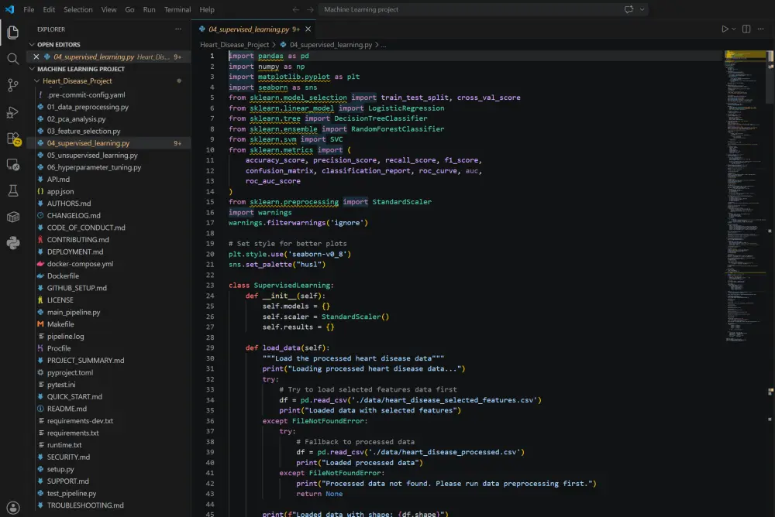The height and width of the screenshot is (517, 775).
Task: Open the View menu
Action: [108, 9]
